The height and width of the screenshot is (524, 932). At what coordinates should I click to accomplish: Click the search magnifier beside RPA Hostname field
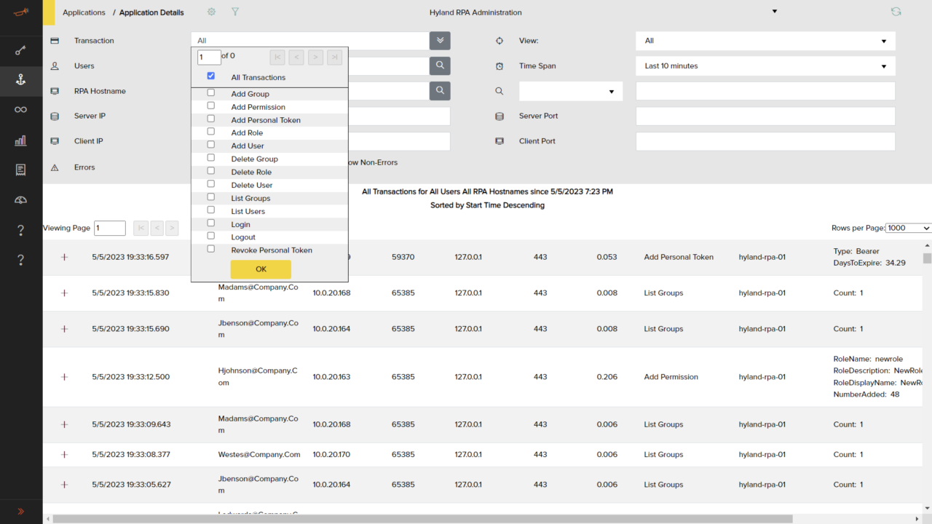point(440,91)
